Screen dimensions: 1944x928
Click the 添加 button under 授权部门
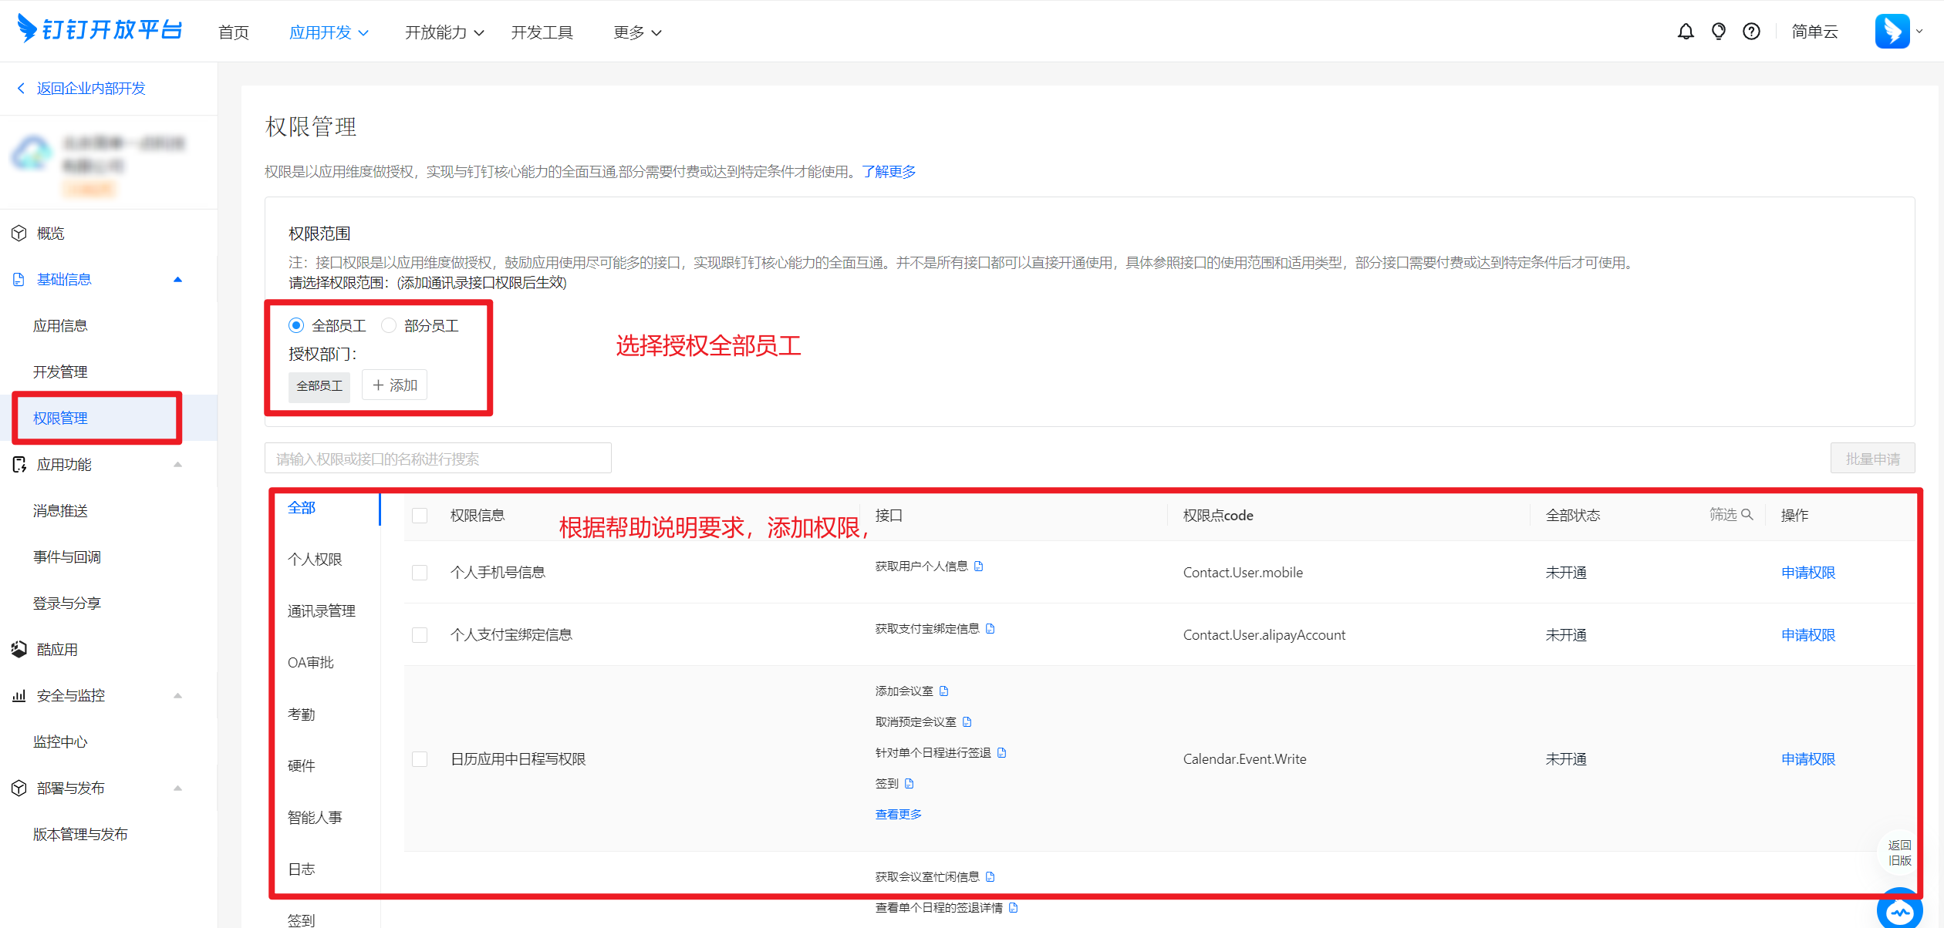tap(394, 385)
